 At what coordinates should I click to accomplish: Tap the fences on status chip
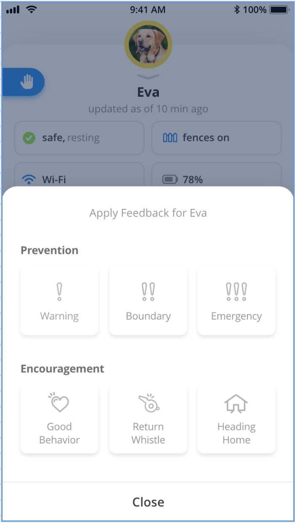(x=216, y=138)
